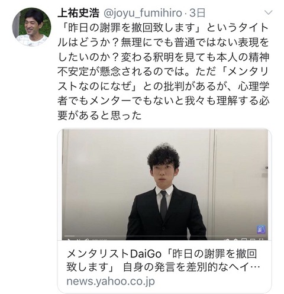Viewport: 284px width, 294px height.
Task: Click the cropped settings gear in video controls
Action: tap(236, 240)
